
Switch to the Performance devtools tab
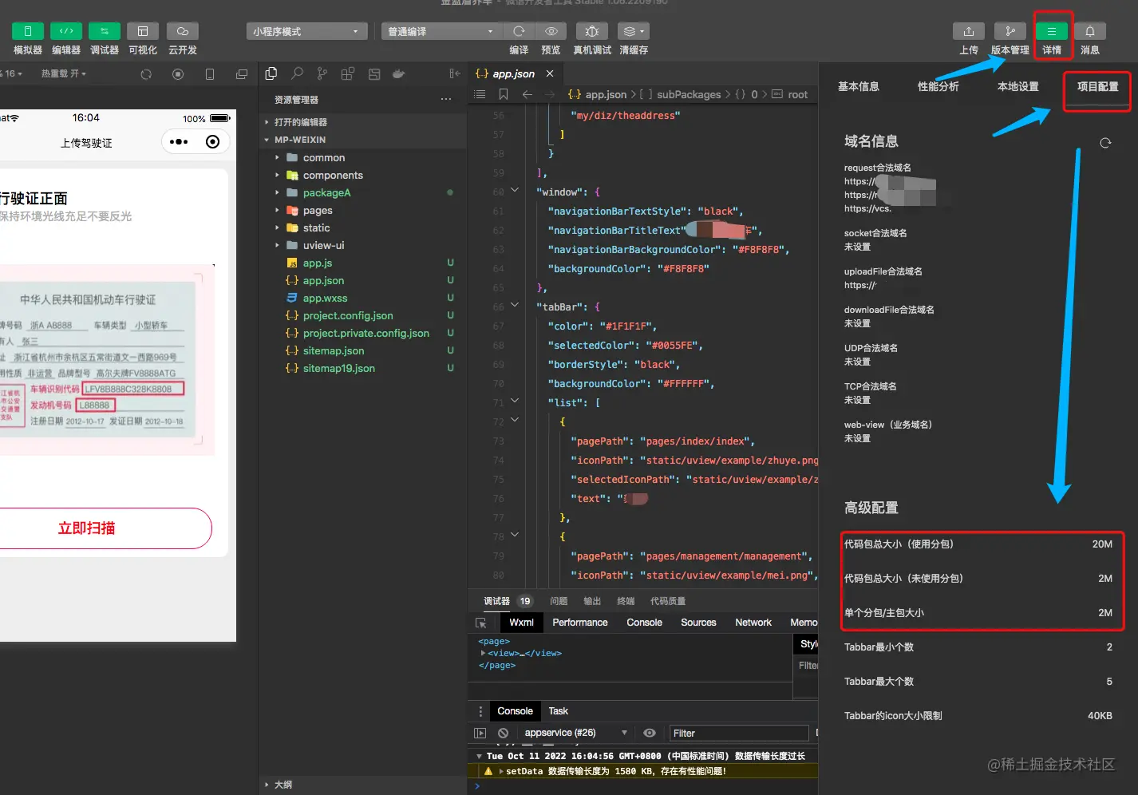[580, 623]
